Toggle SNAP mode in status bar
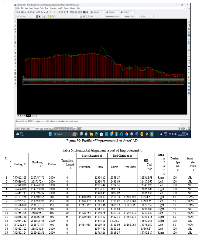 point(37,129)
